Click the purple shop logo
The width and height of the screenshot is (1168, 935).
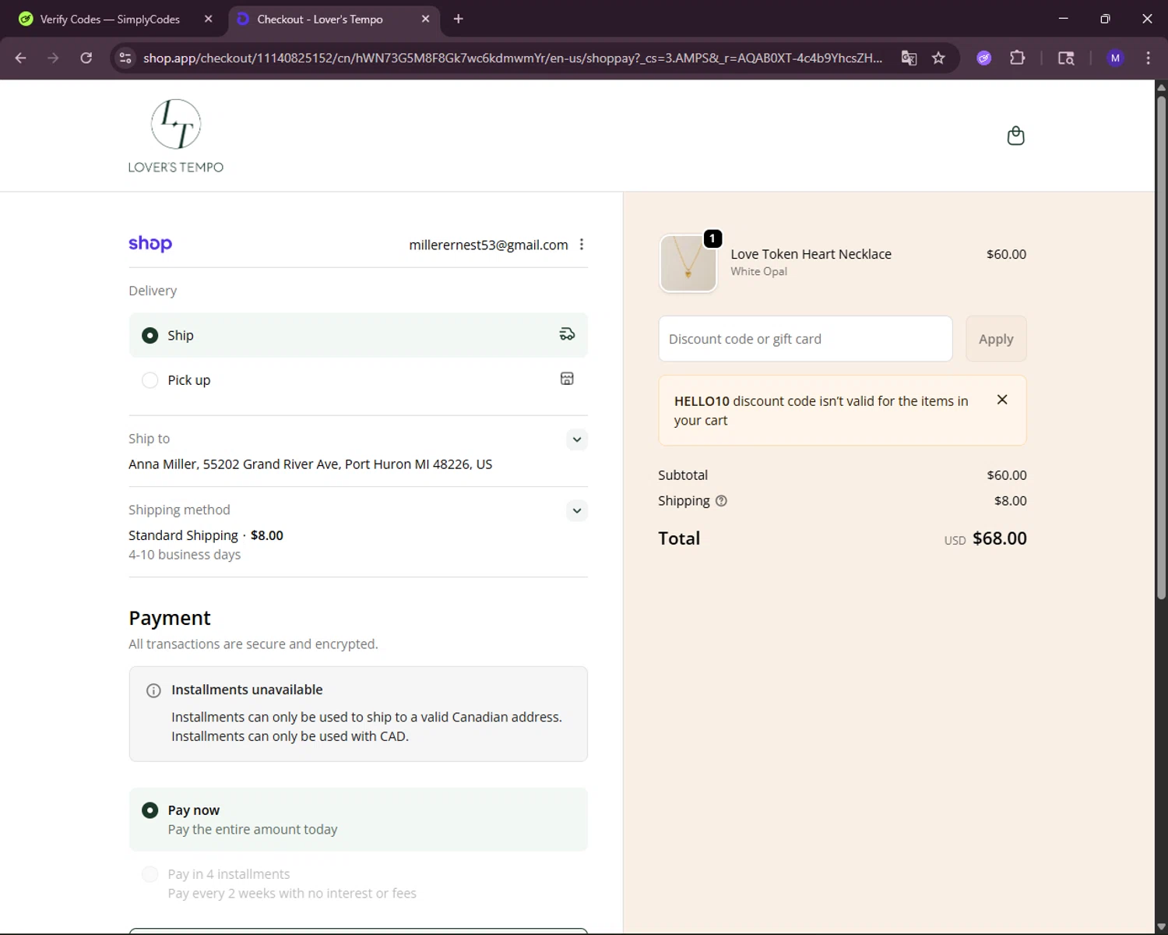[x=150, y=244]
